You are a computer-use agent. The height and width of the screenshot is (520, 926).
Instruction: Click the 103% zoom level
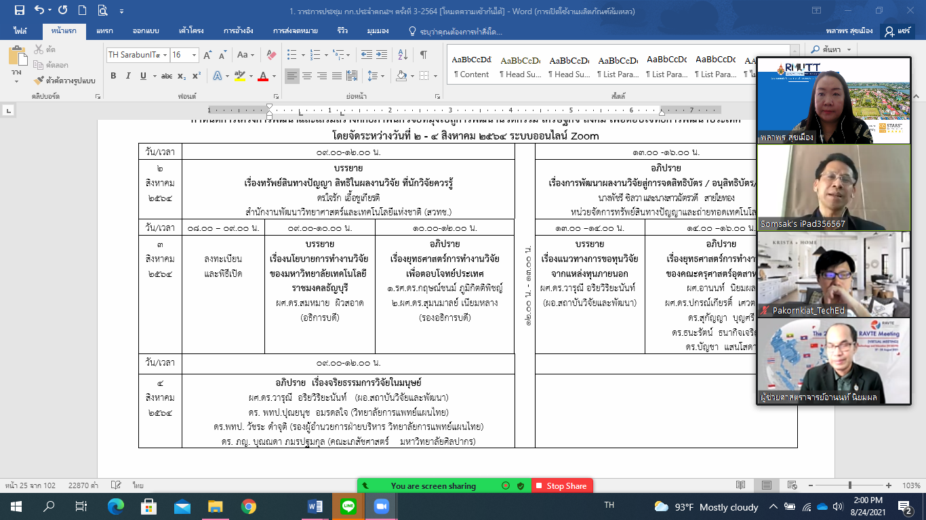[x=911, y=485]
